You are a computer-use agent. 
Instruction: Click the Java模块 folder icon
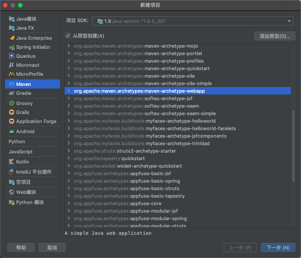point(12,19)
